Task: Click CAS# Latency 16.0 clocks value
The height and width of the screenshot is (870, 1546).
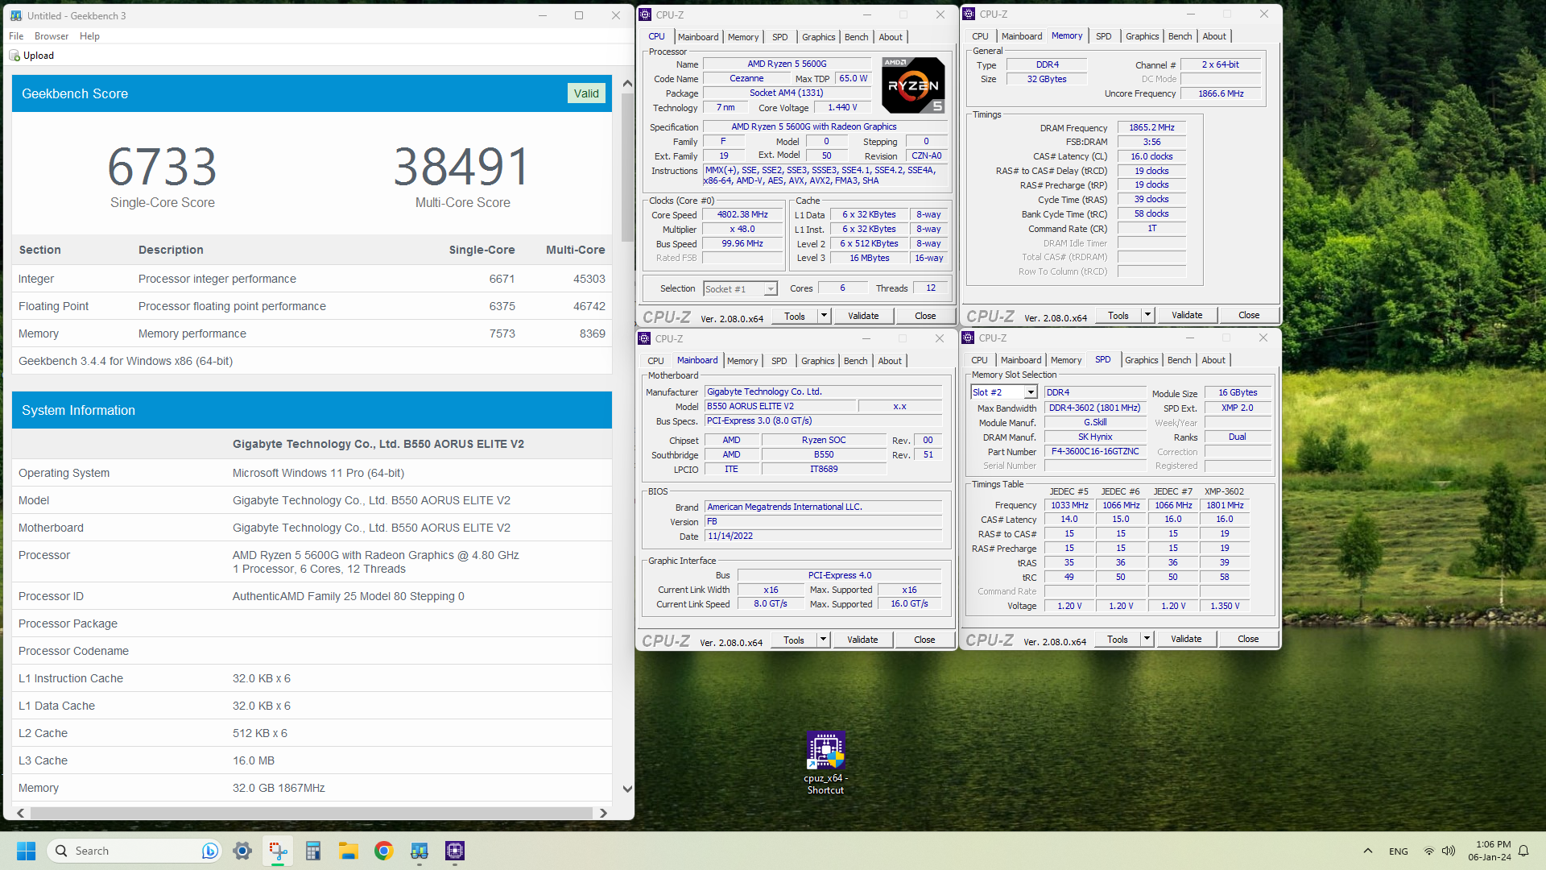Action: click(1151, 156)
